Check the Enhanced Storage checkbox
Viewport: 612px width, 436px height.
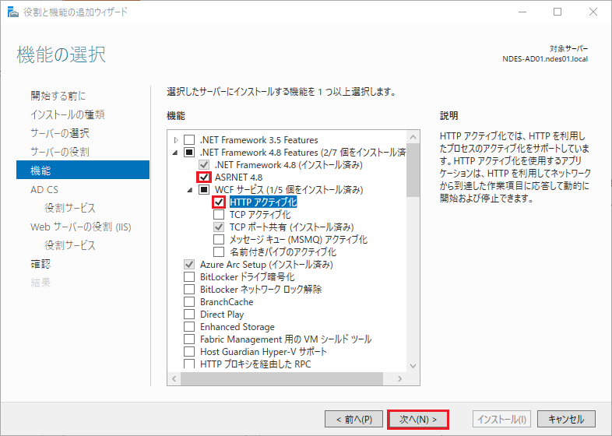[x=189, y=327]
